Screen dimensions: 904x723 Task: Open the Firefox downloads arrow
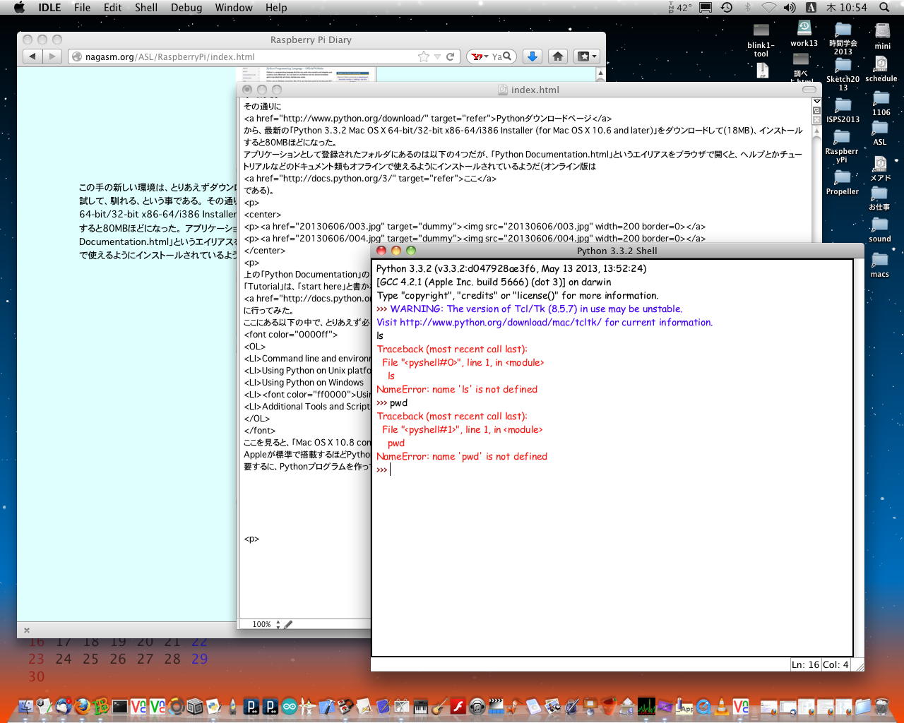pyautogui.click(x=533, y=56)
